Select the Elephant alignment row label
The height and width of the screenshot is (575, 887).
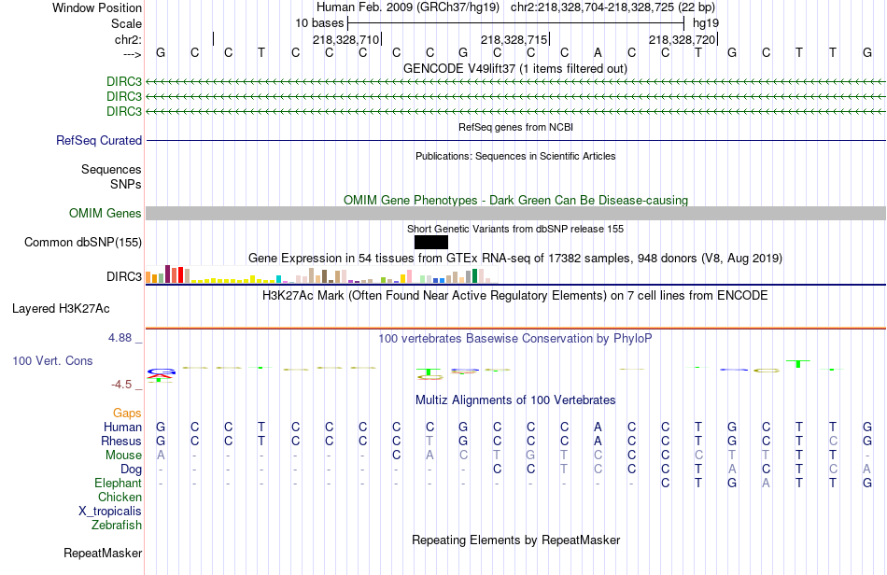[118, 483]
